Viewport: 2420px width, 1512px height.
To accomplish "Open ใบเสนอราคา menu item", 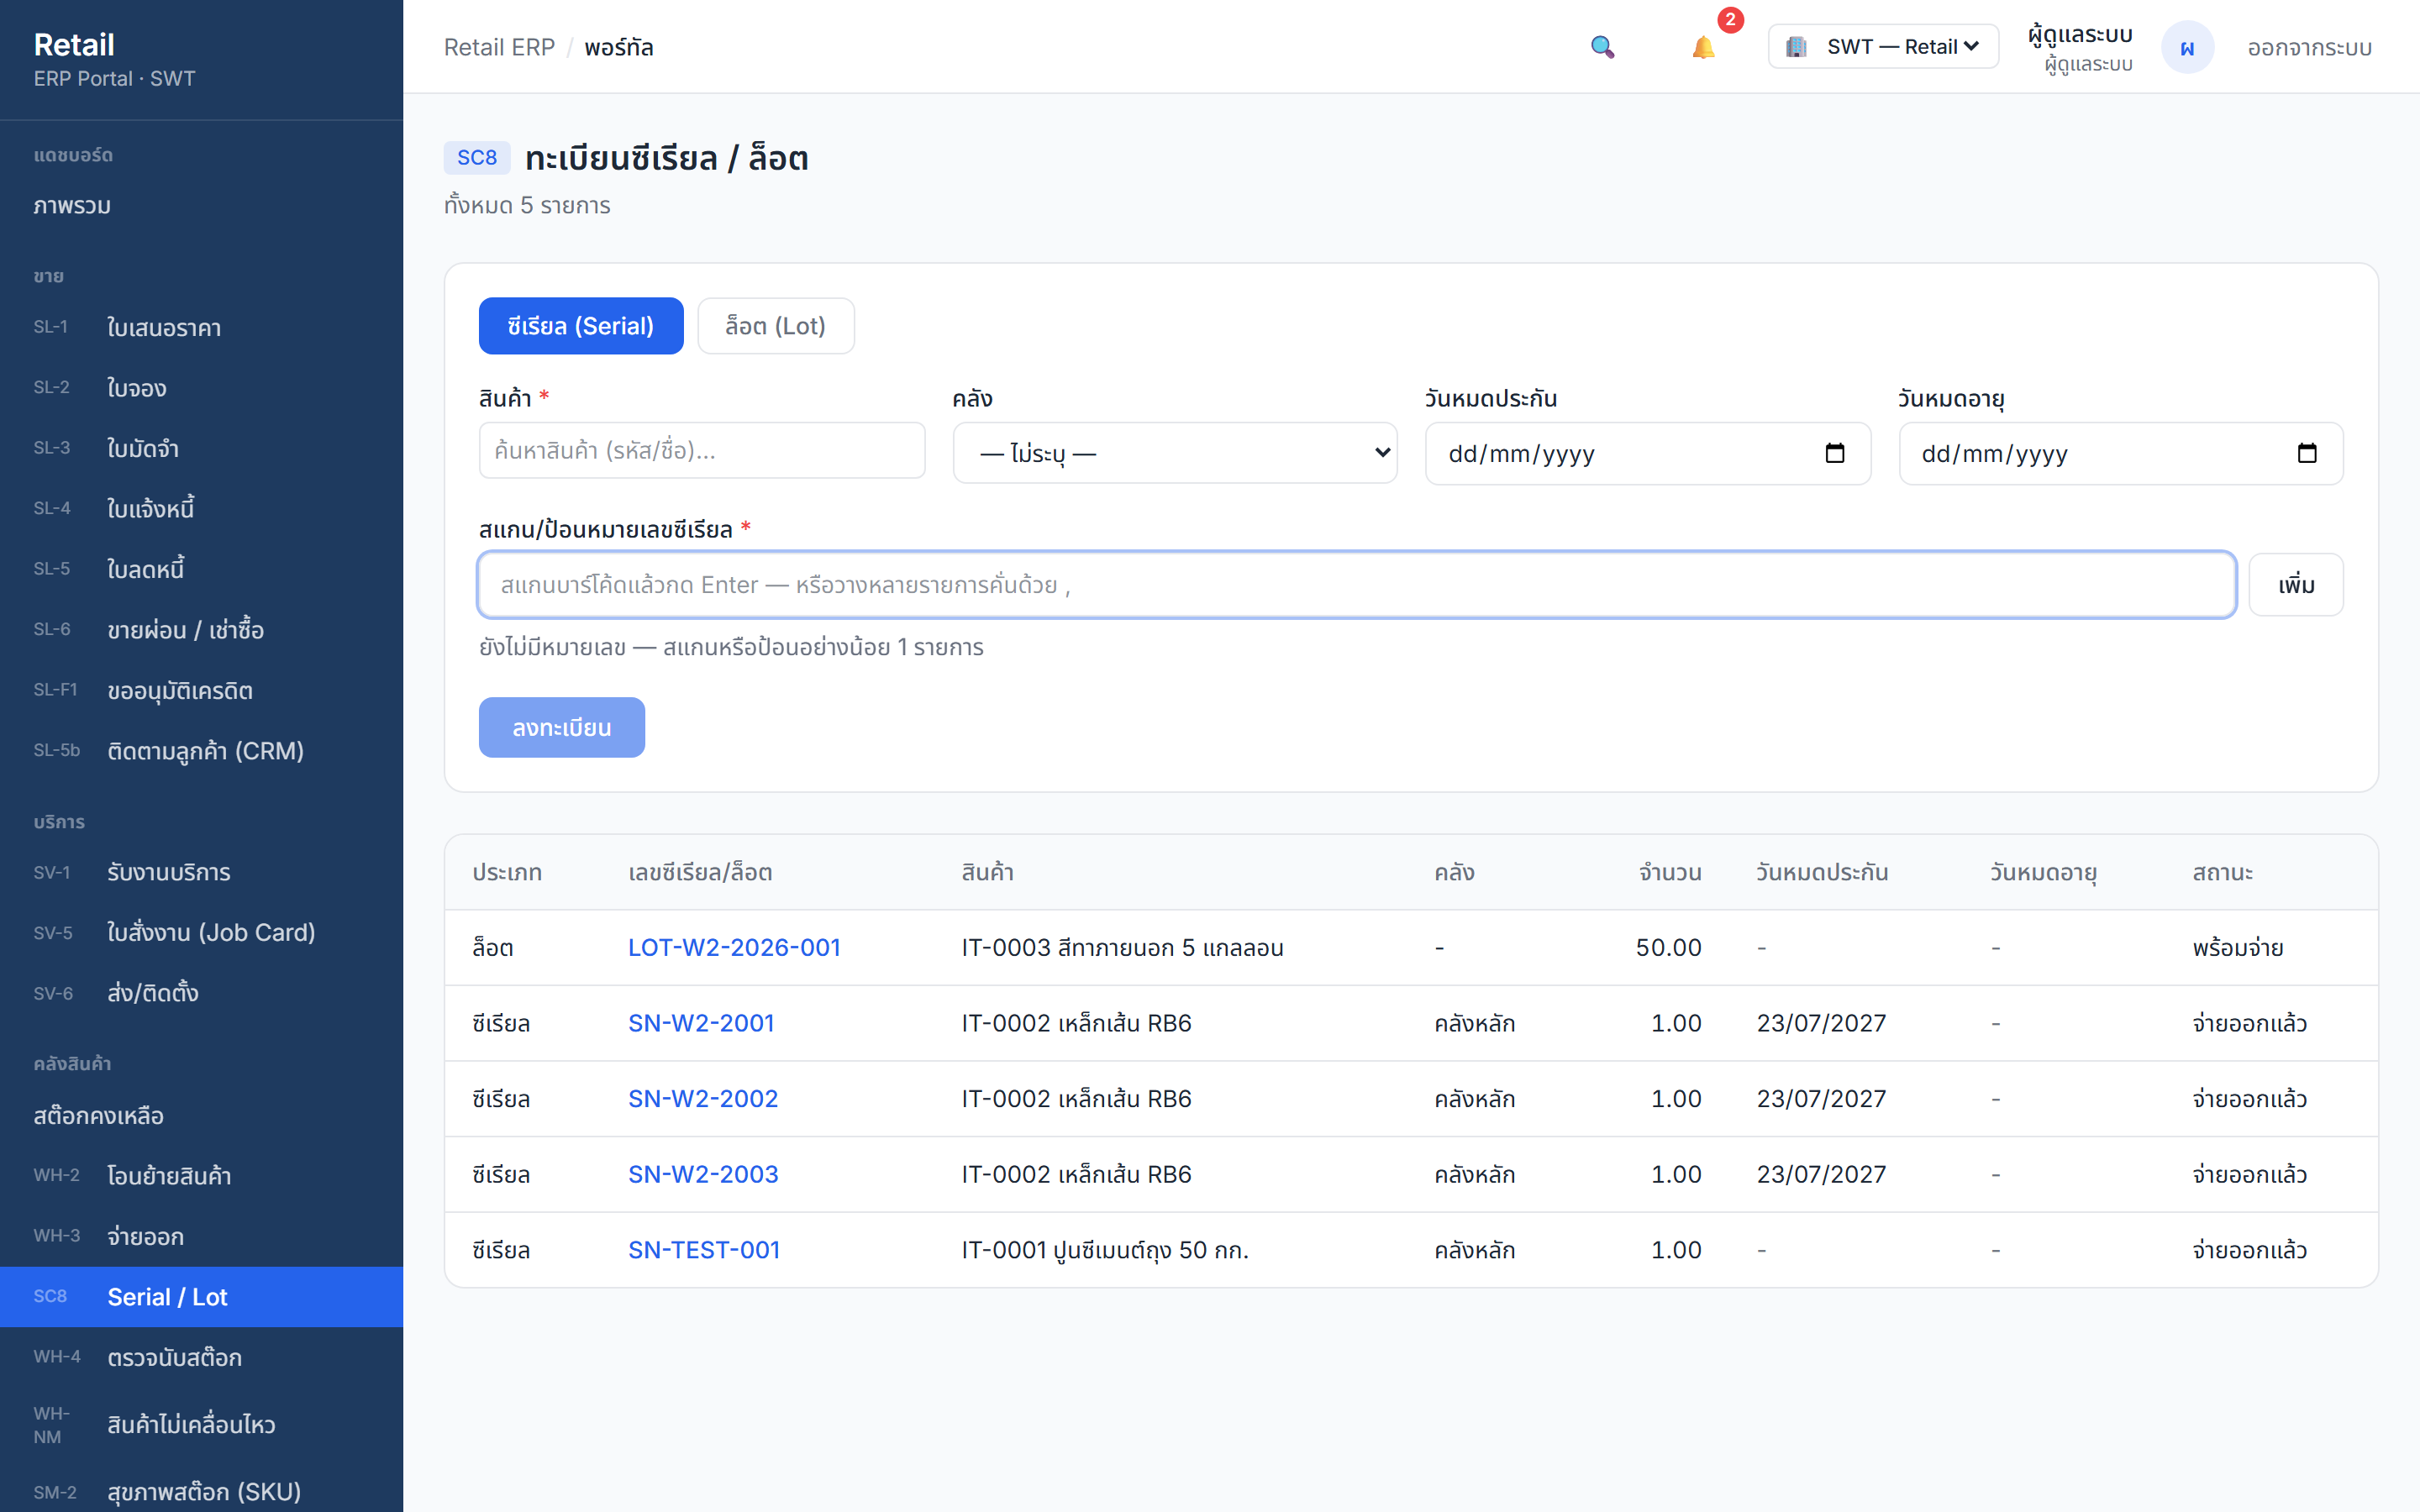I will (201, 327).
